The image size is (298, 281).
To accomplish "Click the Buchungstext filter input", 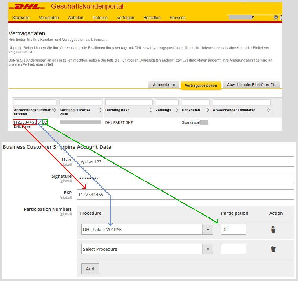I will tap(129, 102).
